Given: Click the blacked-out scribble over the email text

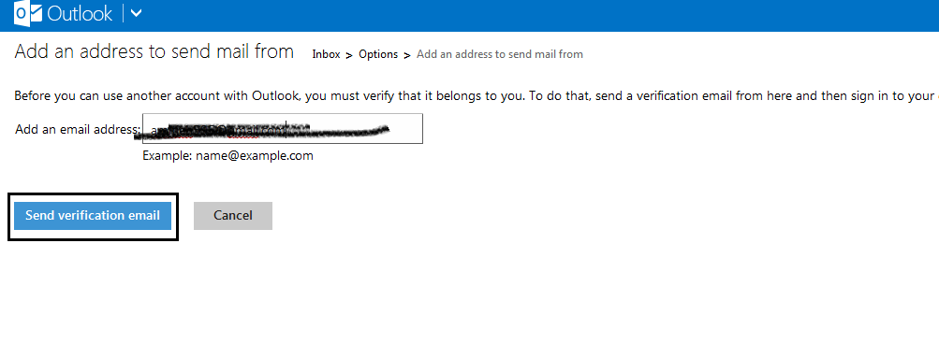Looking at the screenshot, I should pyautogui.click(x=263, y=130).
